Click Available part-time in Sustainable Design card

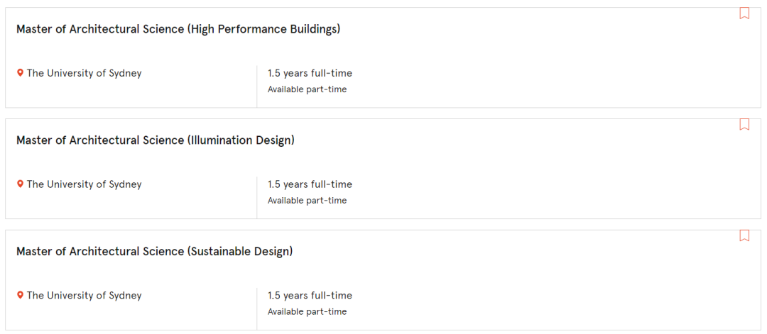click(307, 312)
